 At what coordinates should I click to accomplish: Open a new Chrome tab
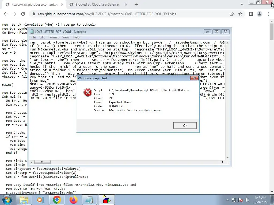136,5
